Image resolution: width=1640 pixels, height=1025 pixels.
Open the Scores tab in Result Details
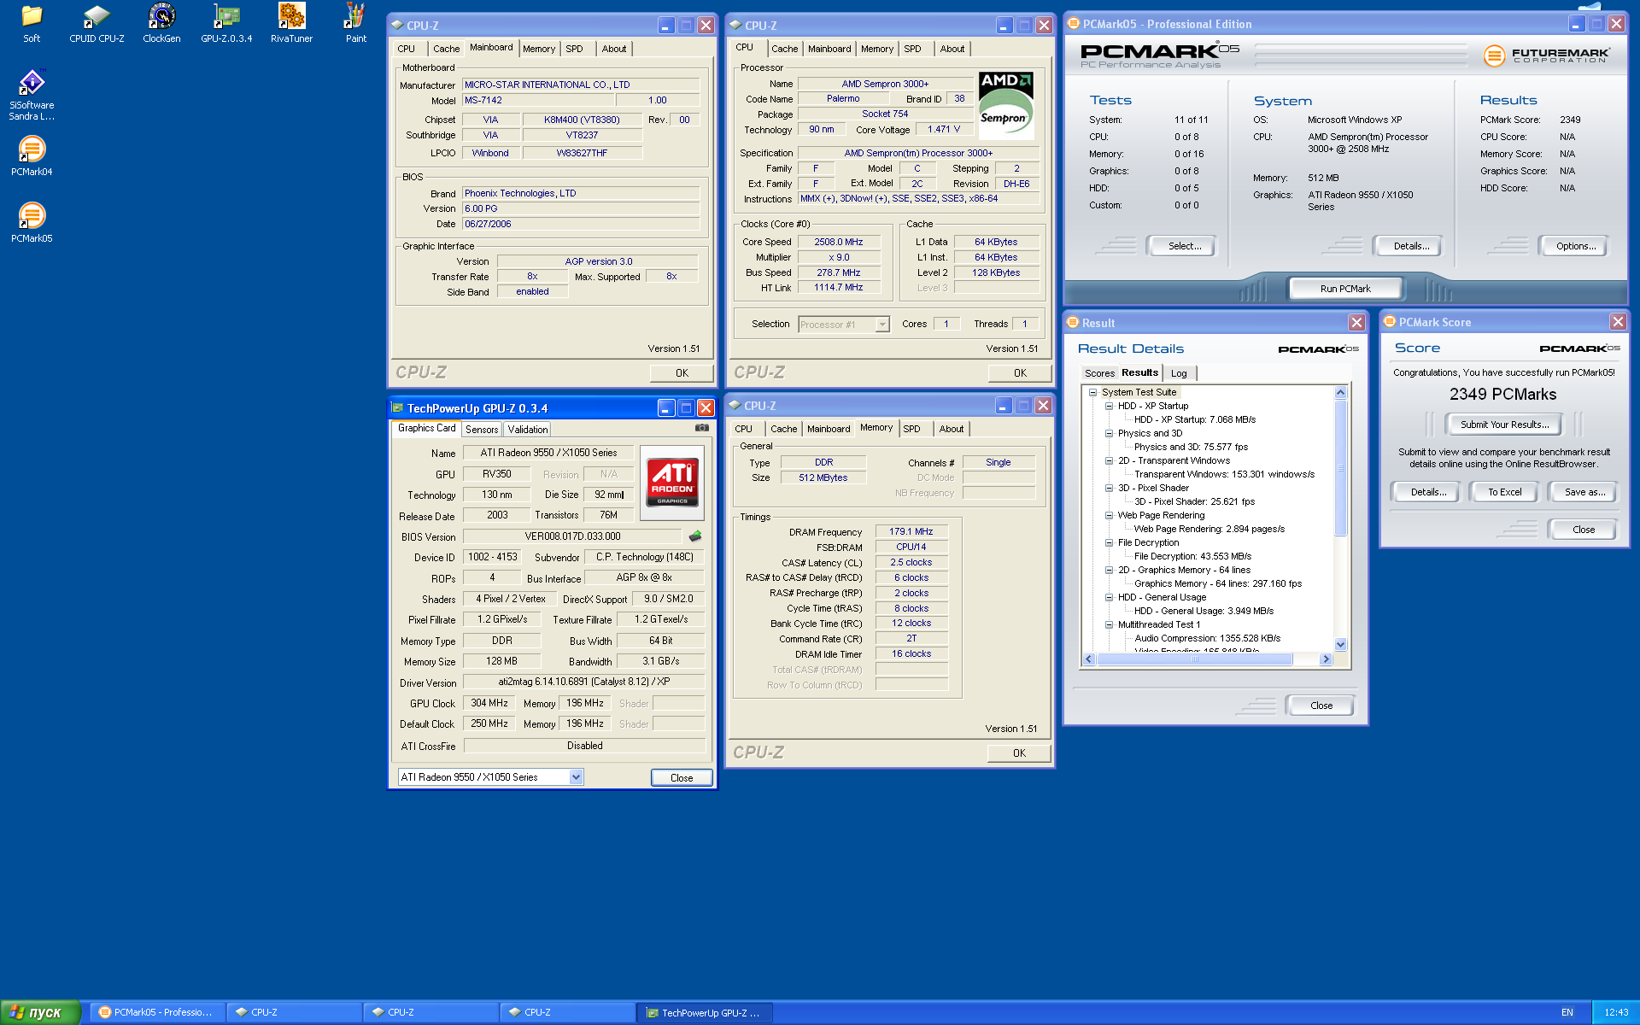tap(1099, 373)
